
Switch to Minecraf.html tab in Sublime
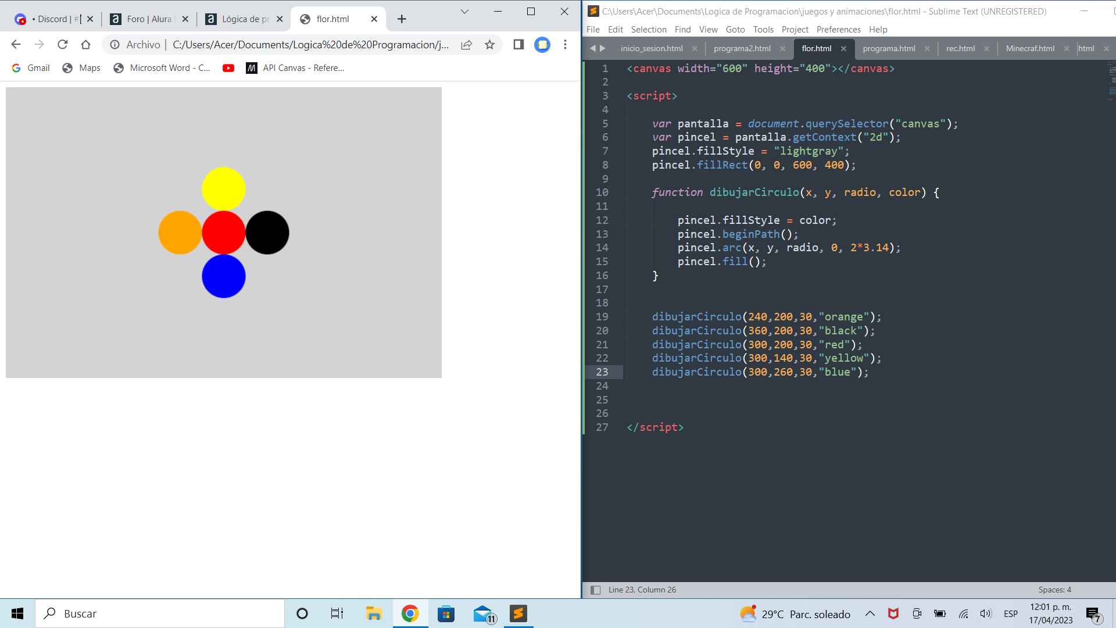click(1030, 49)
